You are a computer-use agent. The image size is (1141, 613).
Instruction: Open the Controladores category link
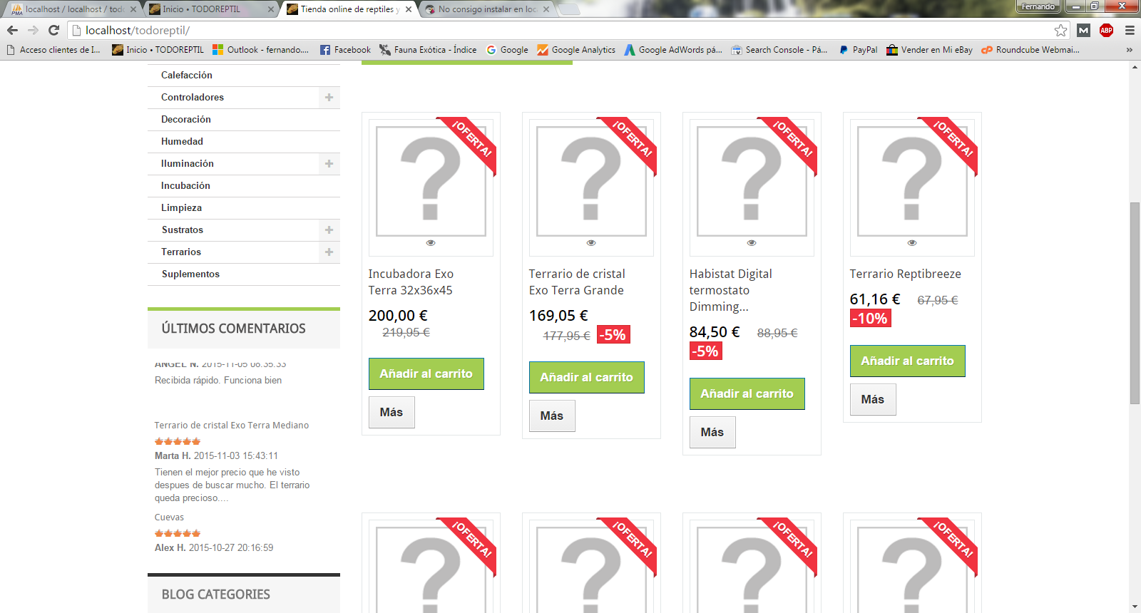(193, 98)
